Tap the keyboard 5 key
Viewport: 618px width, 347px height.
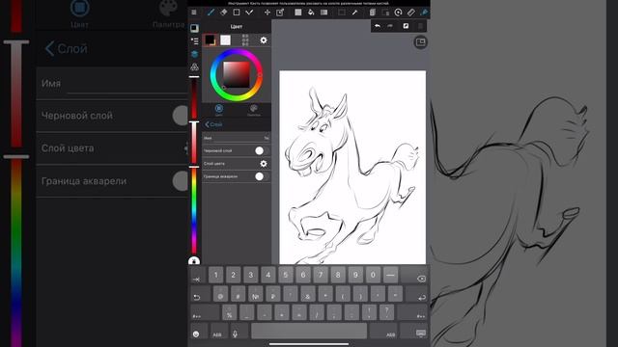286,275
